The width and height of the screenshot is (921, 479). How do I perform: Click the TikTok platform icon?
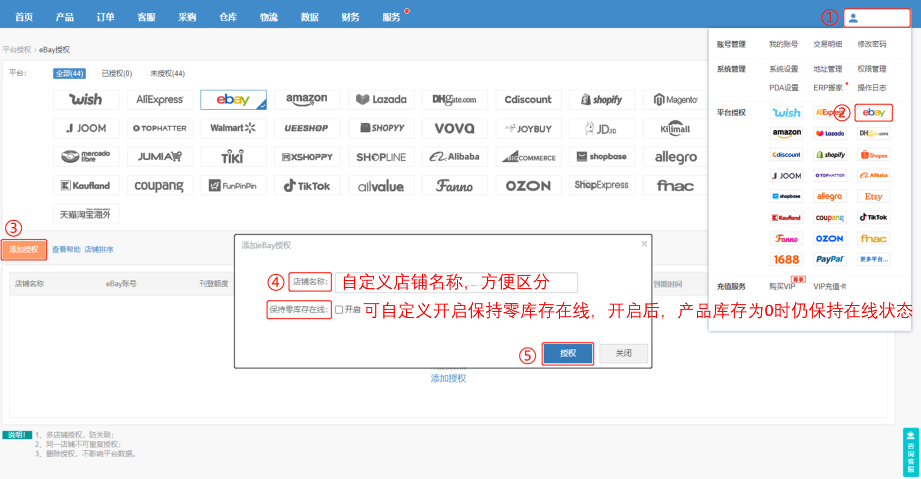(x=307, y=185)
